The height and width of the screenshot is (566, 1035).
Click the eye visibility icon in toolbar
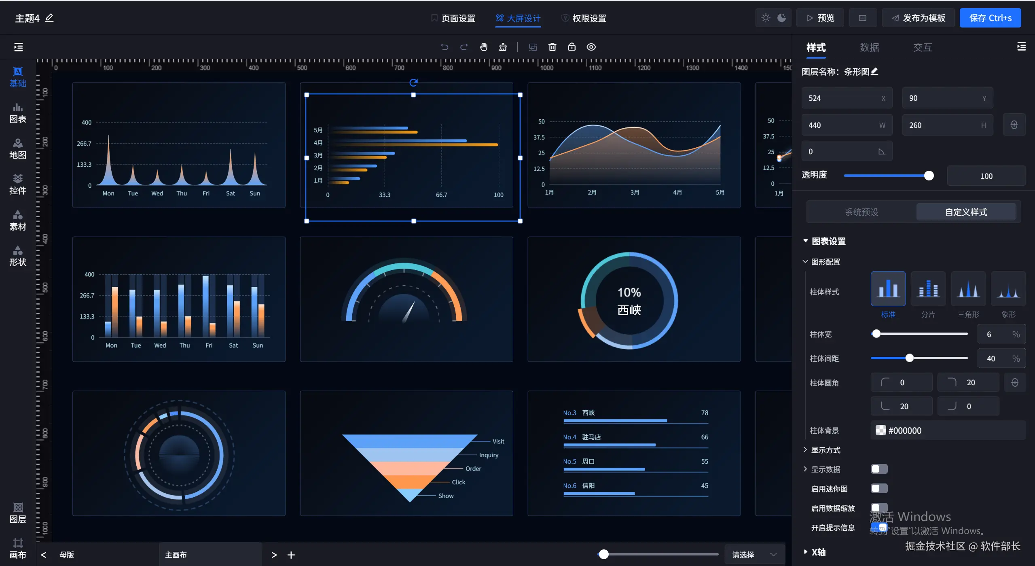(x=591, y=47)
